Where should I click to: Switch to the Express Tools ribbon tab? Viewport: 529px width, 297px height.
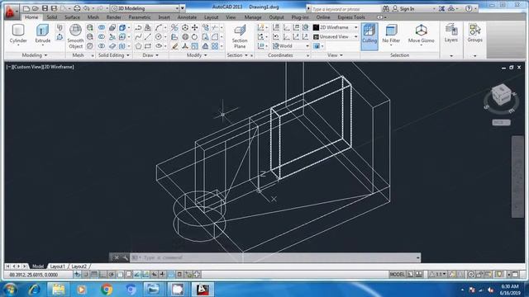pos(351,17)
